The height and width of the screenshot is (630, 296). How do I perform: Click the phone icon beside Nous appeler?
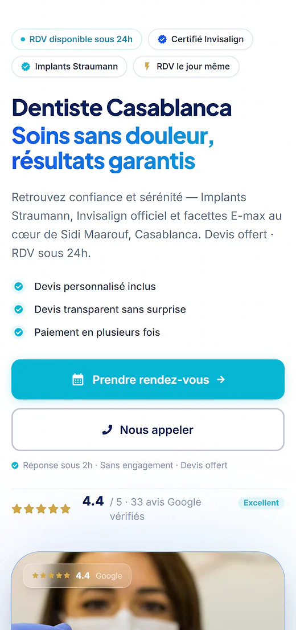pos(107,430)
